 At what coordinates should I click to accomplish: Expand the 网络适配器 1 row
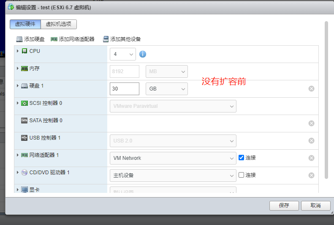18,155
